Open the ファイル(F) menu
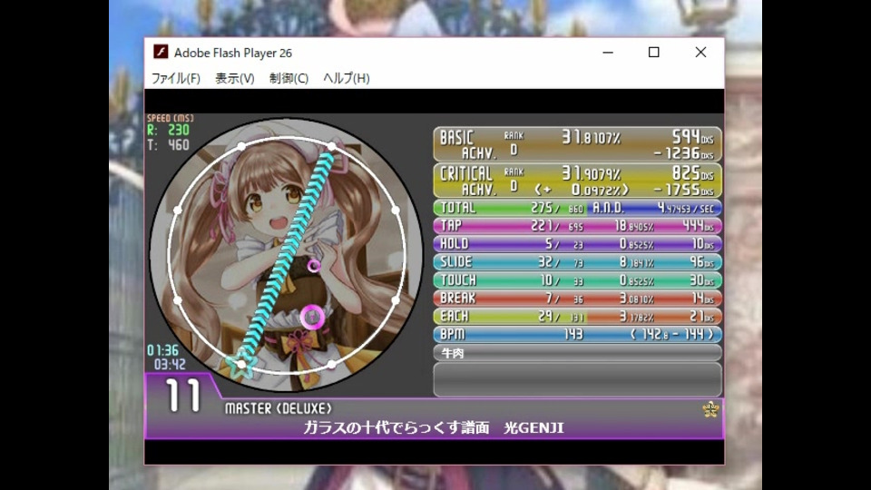This screenshot has height=490, width=871. 175,78
